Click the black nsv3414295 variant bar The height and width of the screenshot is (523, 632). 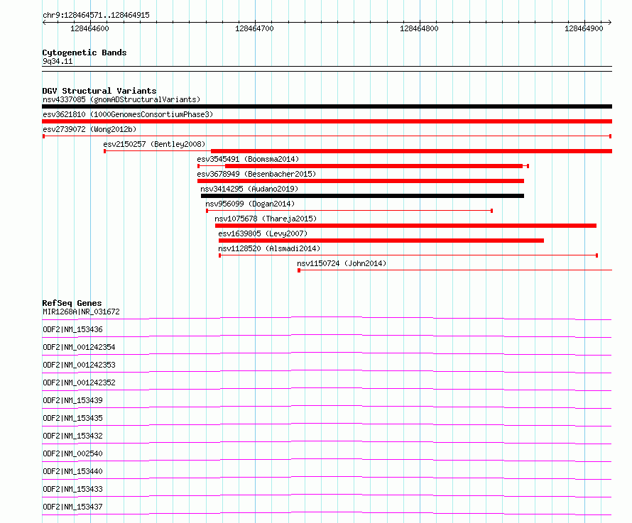click(x=363, y=196)
